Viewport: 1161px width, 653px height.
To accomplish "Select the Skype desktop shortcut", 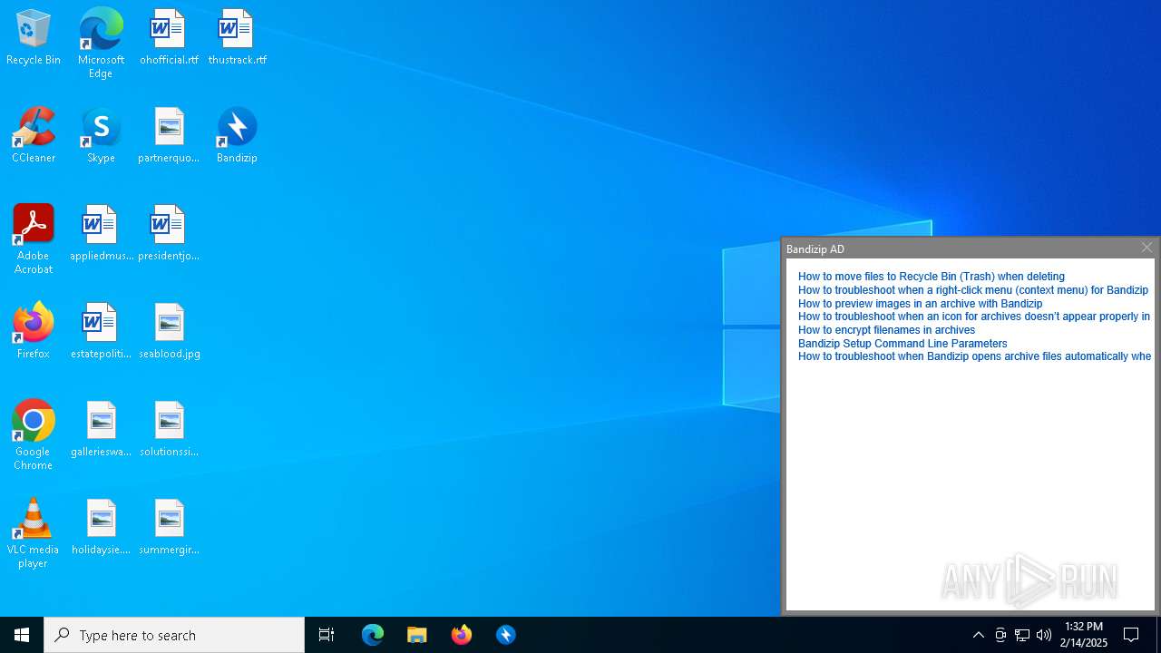I will pyautogui.click(x=101, y=136).
